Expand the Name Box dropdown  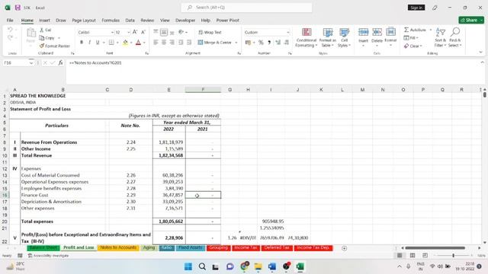coord(31,62)
